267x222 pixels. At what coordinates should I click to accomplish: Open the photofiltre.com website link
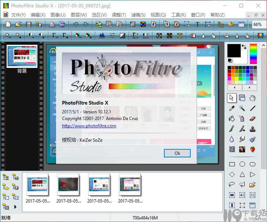(89, 126)
